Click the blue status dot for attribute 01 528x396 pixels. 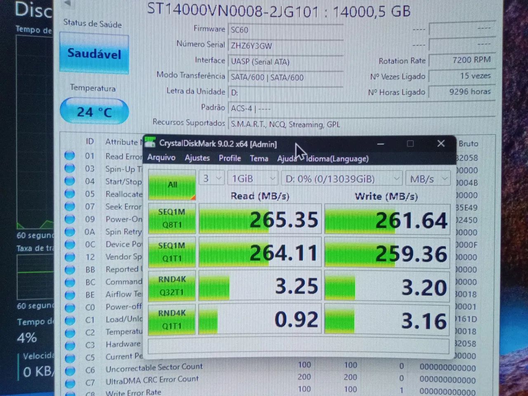tap(70, 156)
